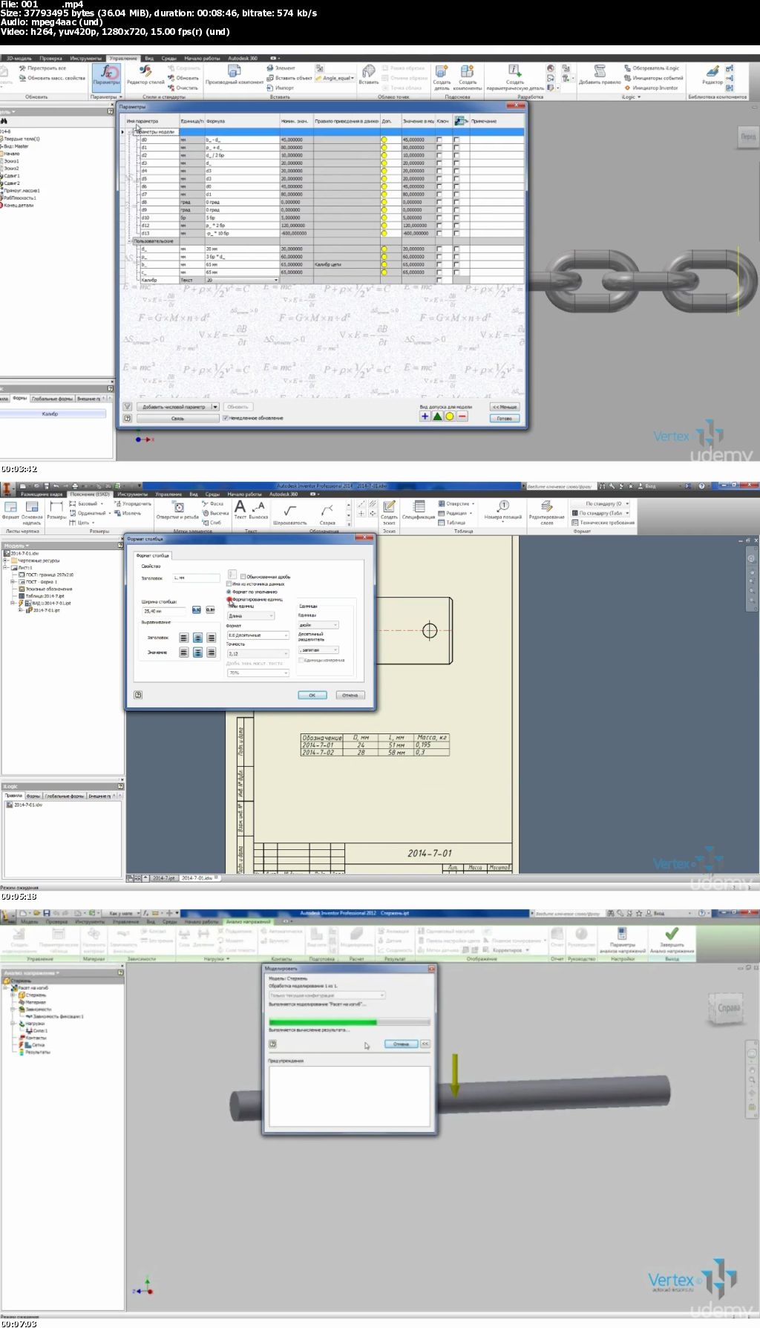Click Добавить правило iLogic icon

click(x=600, y=74)
